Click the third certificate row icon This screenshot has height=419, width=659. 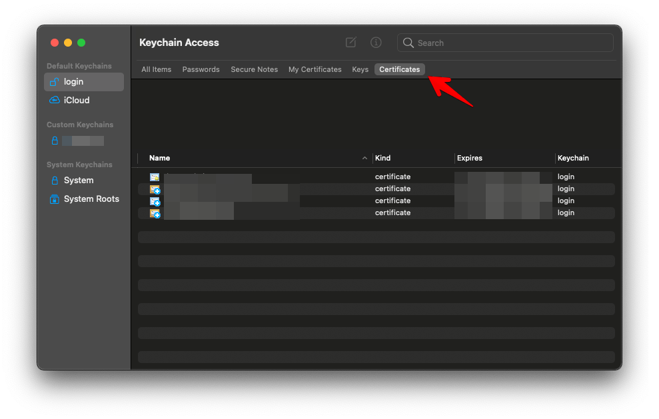(x=155, y=201)
